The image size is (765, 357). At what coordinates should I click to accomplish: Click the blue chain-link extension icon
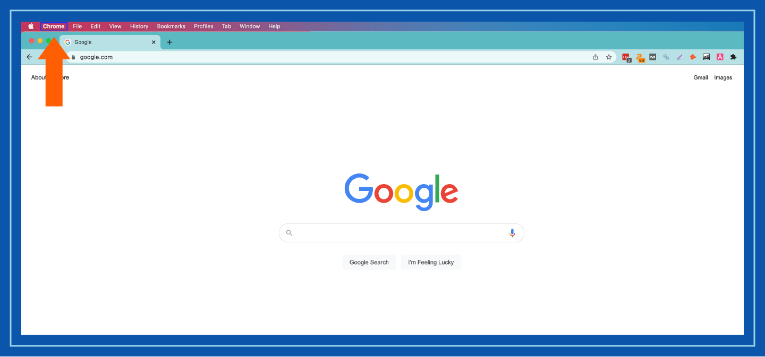(x=666, y=57)
